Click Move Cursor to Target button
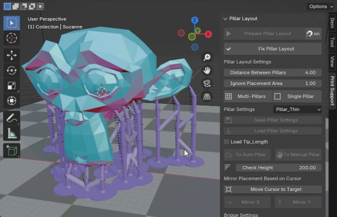Viewport: 337px width, 217px height. pos(273,189)
